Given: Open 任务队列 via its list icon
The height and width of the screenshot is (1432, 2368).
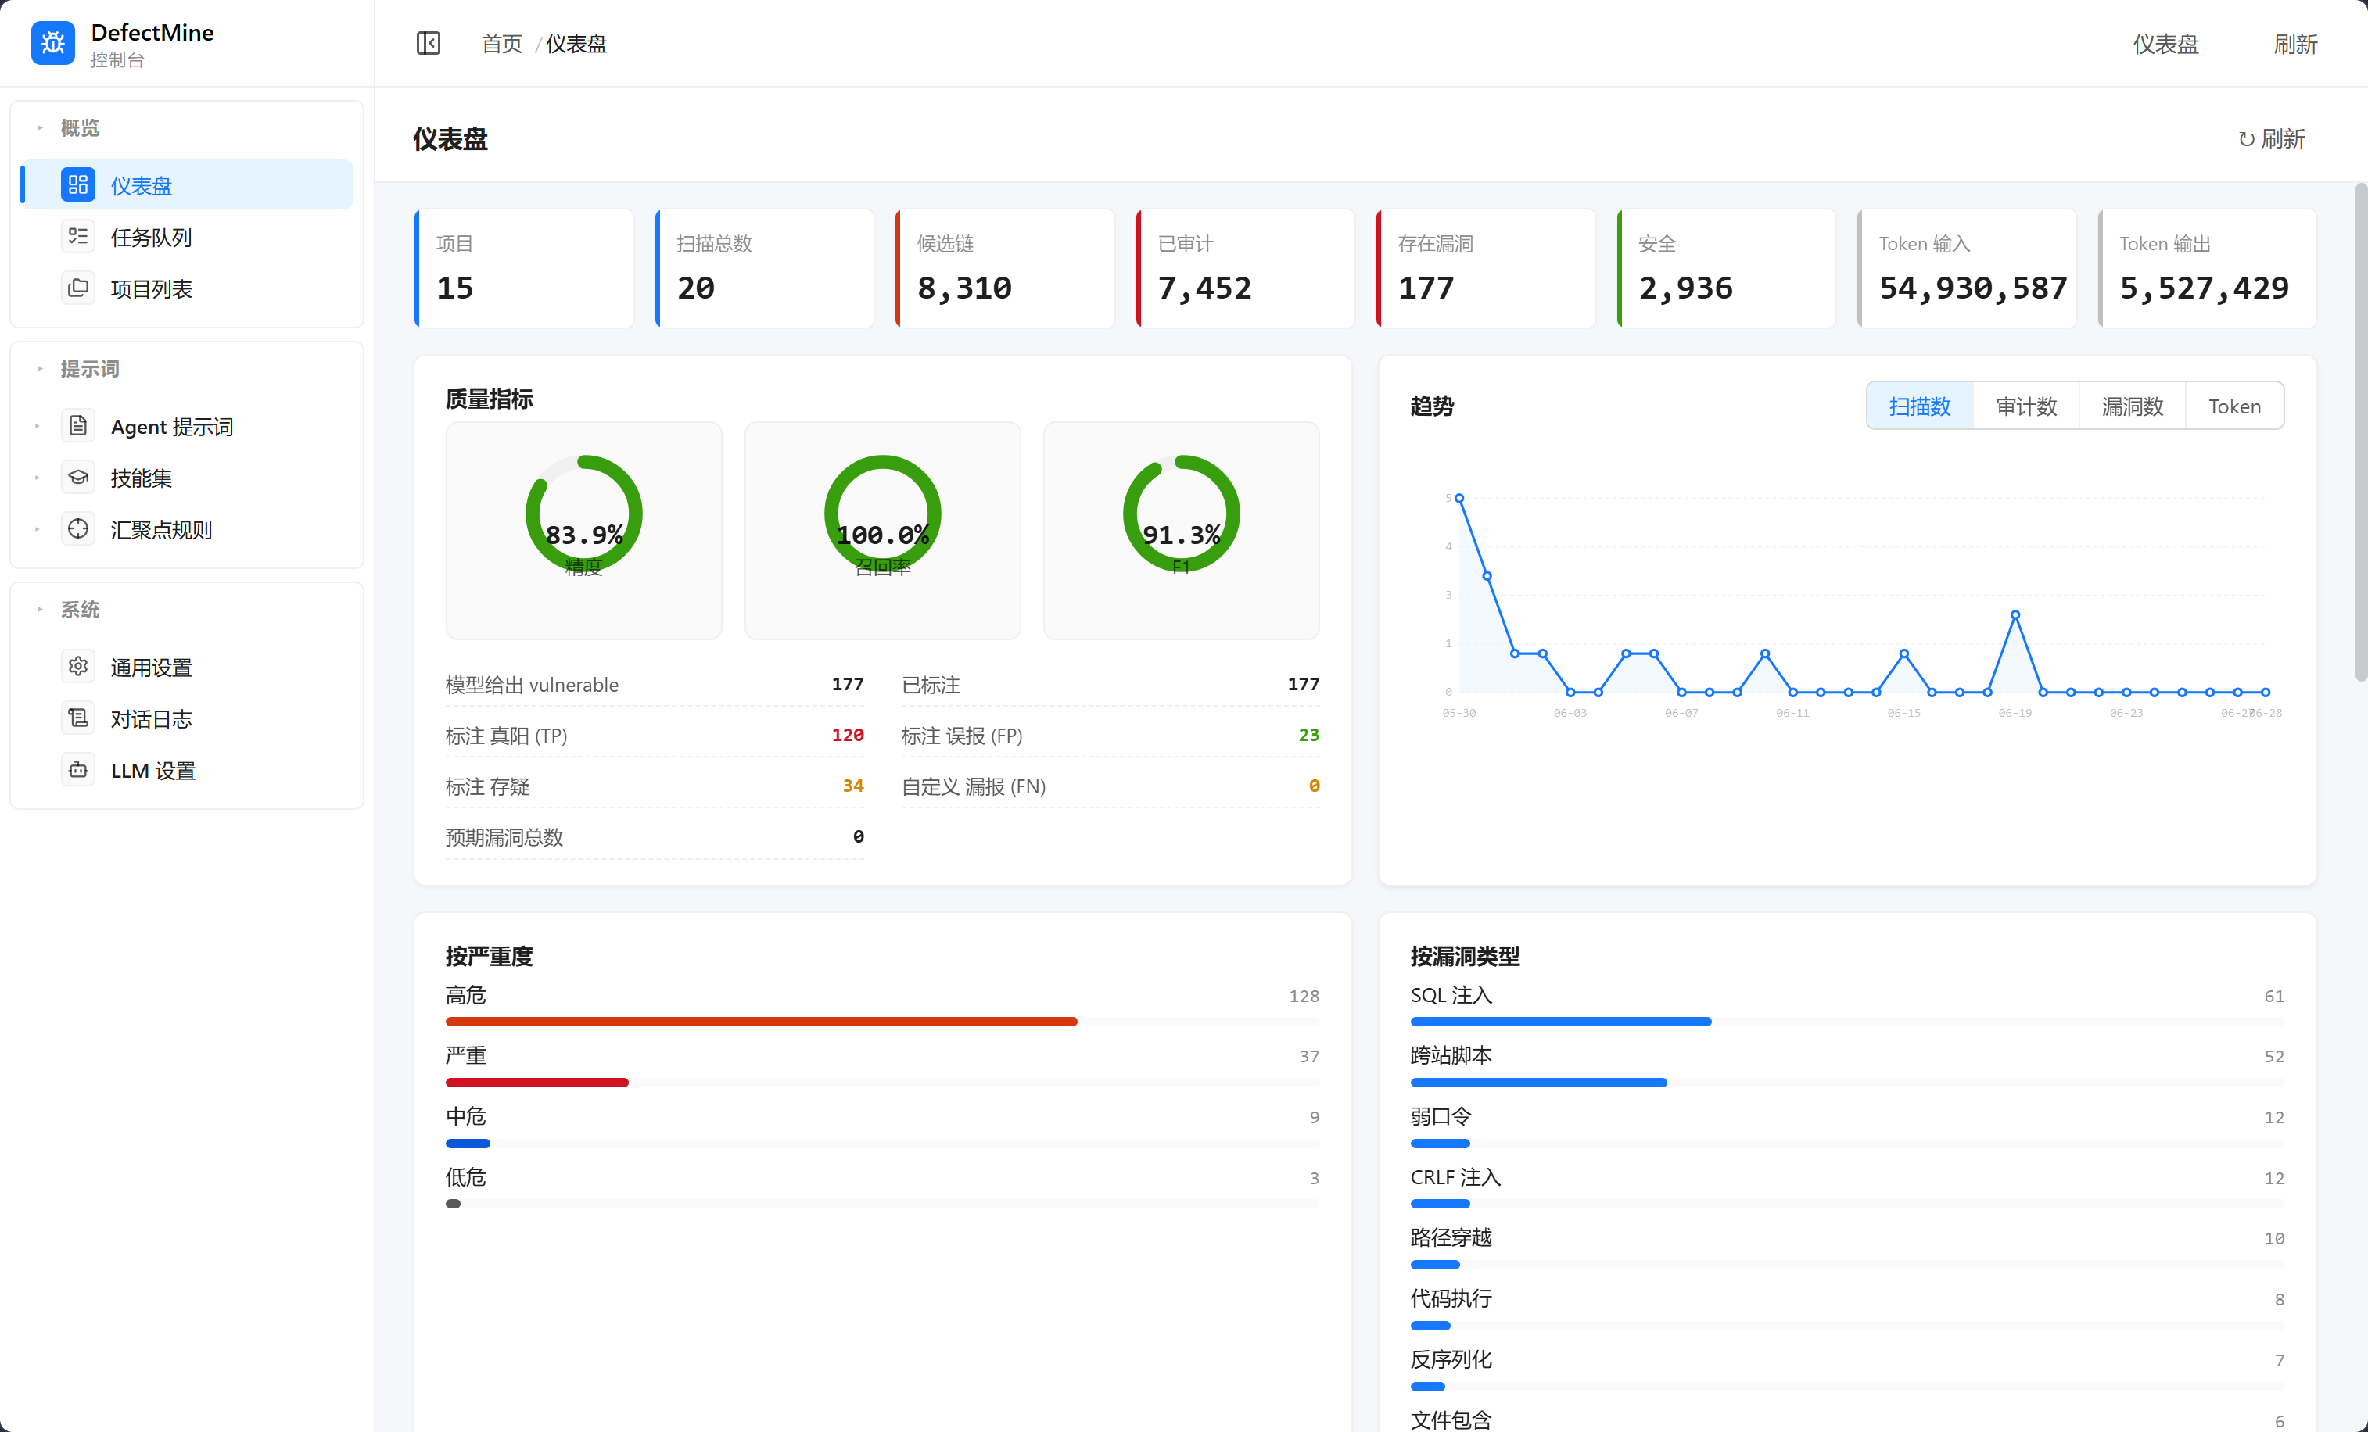Looking at the screenshot, I should [x=78, y=236].
